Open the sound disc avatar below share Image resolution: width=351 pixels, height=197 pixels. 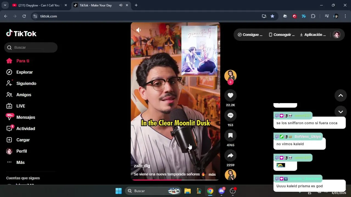click(x=230, y=175)
